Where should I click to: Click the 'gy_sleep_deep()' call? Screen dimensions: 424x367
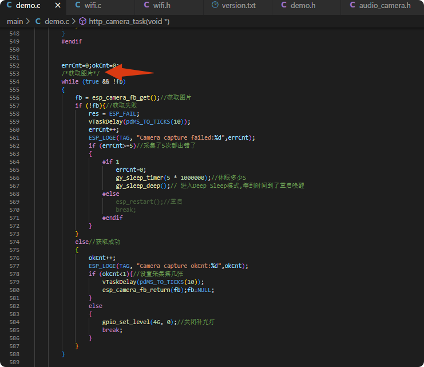pos(141,186)
